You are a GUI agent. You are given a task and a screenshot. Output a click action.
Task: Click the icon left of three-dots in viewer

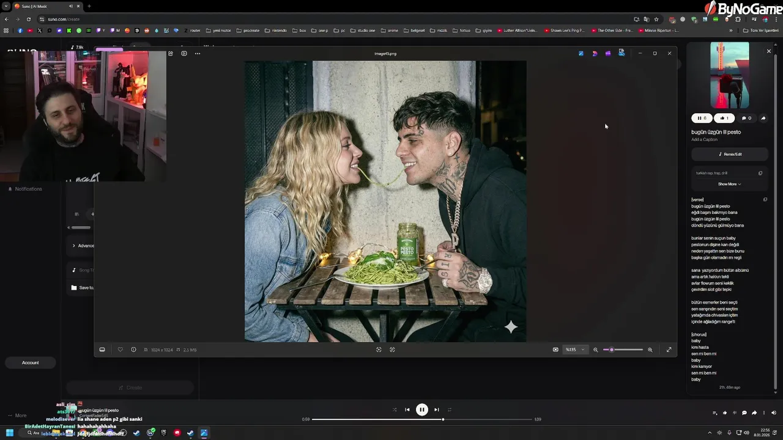point(184,54)
